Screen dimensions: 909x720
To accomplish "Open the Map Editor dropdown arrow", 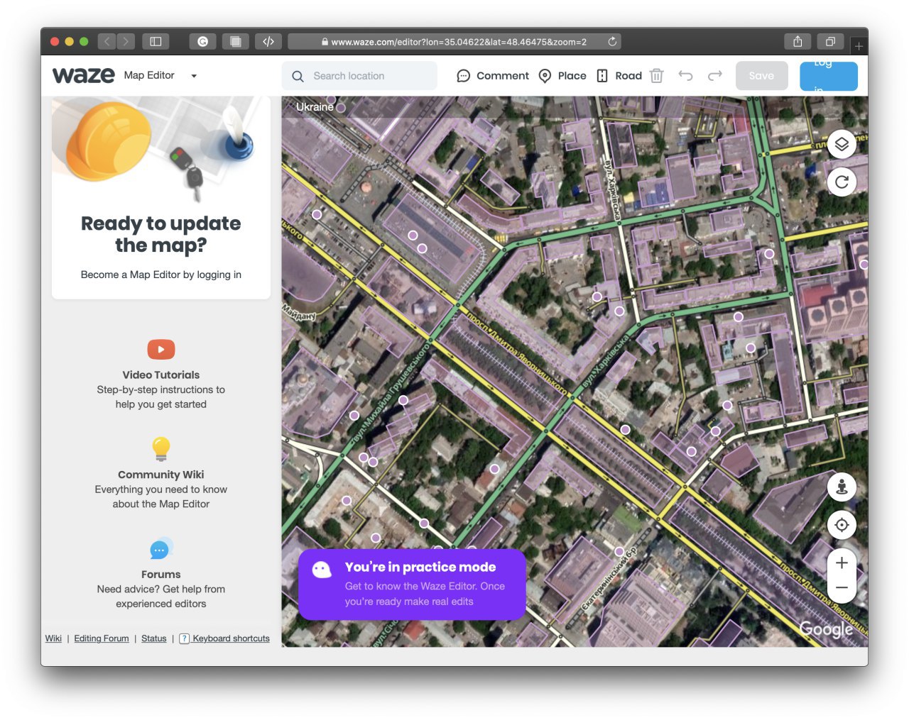I will click(194, 76).
